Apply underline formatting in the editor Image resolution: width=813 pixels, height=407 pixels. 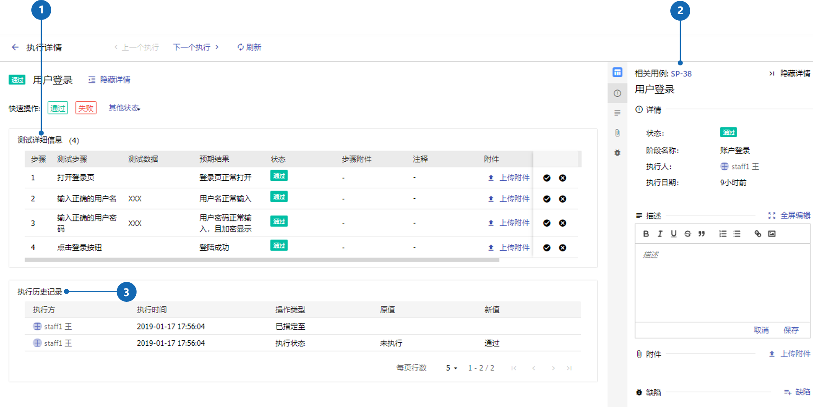click(674, 234)
